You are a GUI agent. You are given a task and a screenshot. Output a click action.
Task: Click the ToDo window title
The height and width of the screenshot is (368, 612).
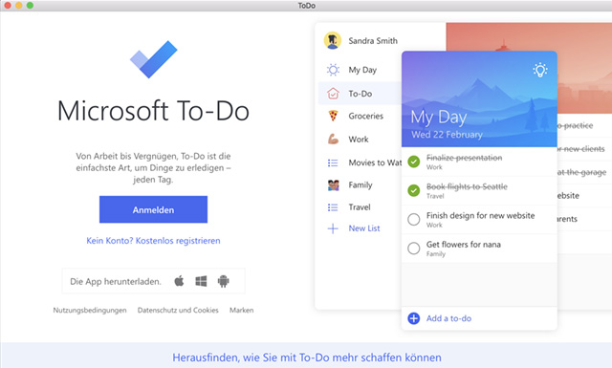[306, 6]
